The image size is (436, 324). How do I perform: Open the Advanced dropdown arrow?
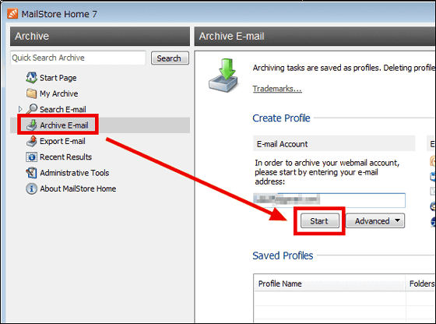pos(397,220)
